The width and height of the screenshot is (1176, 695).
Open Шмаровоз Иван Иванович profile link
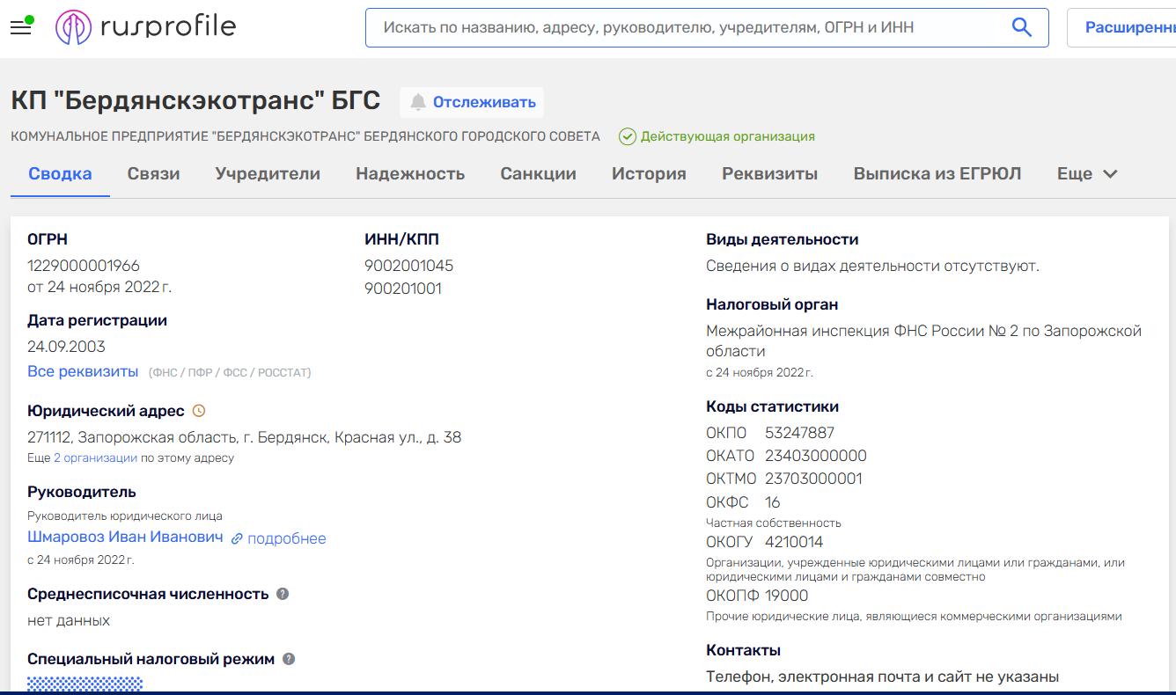(x=125, y=537)
